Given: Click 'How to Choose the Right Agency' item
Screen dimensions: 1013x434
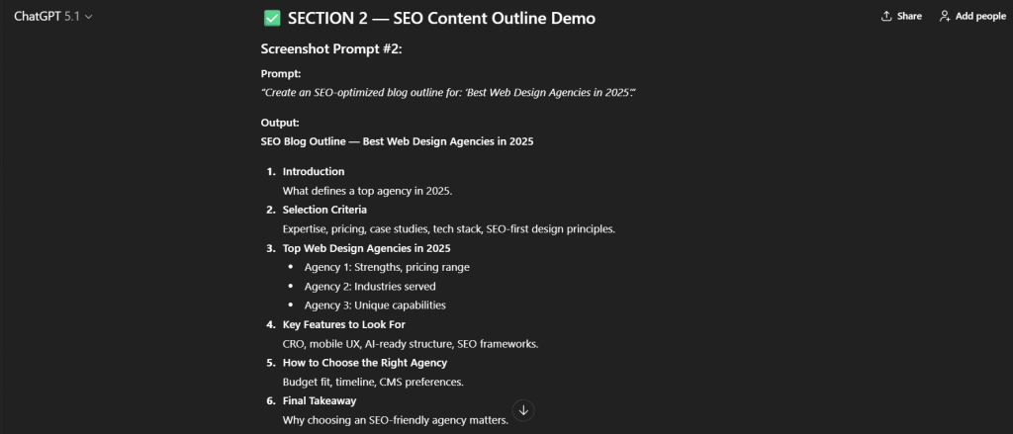Looking at the screenshot, I should 365,363.
